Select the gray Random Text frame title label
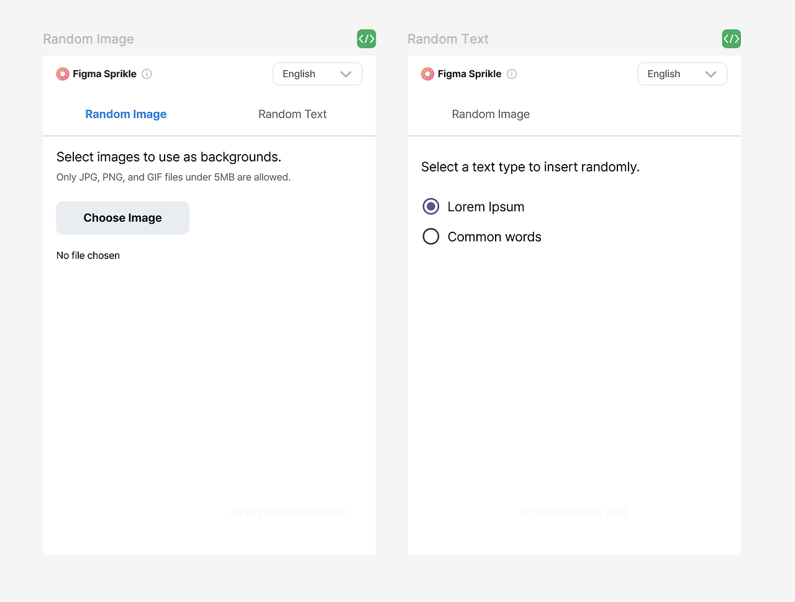The image size is (795, 602). (448, 39)
